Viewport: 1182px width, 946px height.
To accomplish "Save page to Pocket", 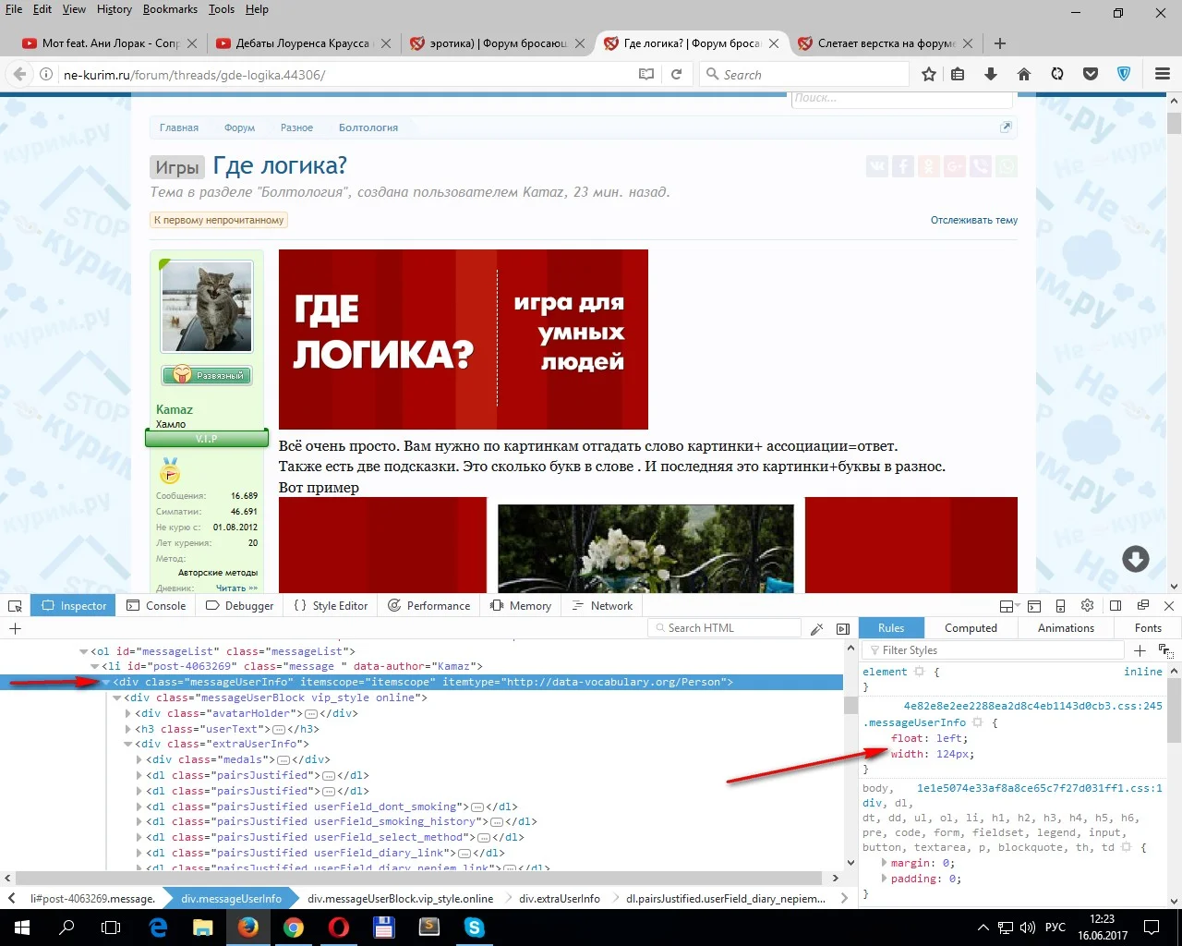I will coord(1091,74).
